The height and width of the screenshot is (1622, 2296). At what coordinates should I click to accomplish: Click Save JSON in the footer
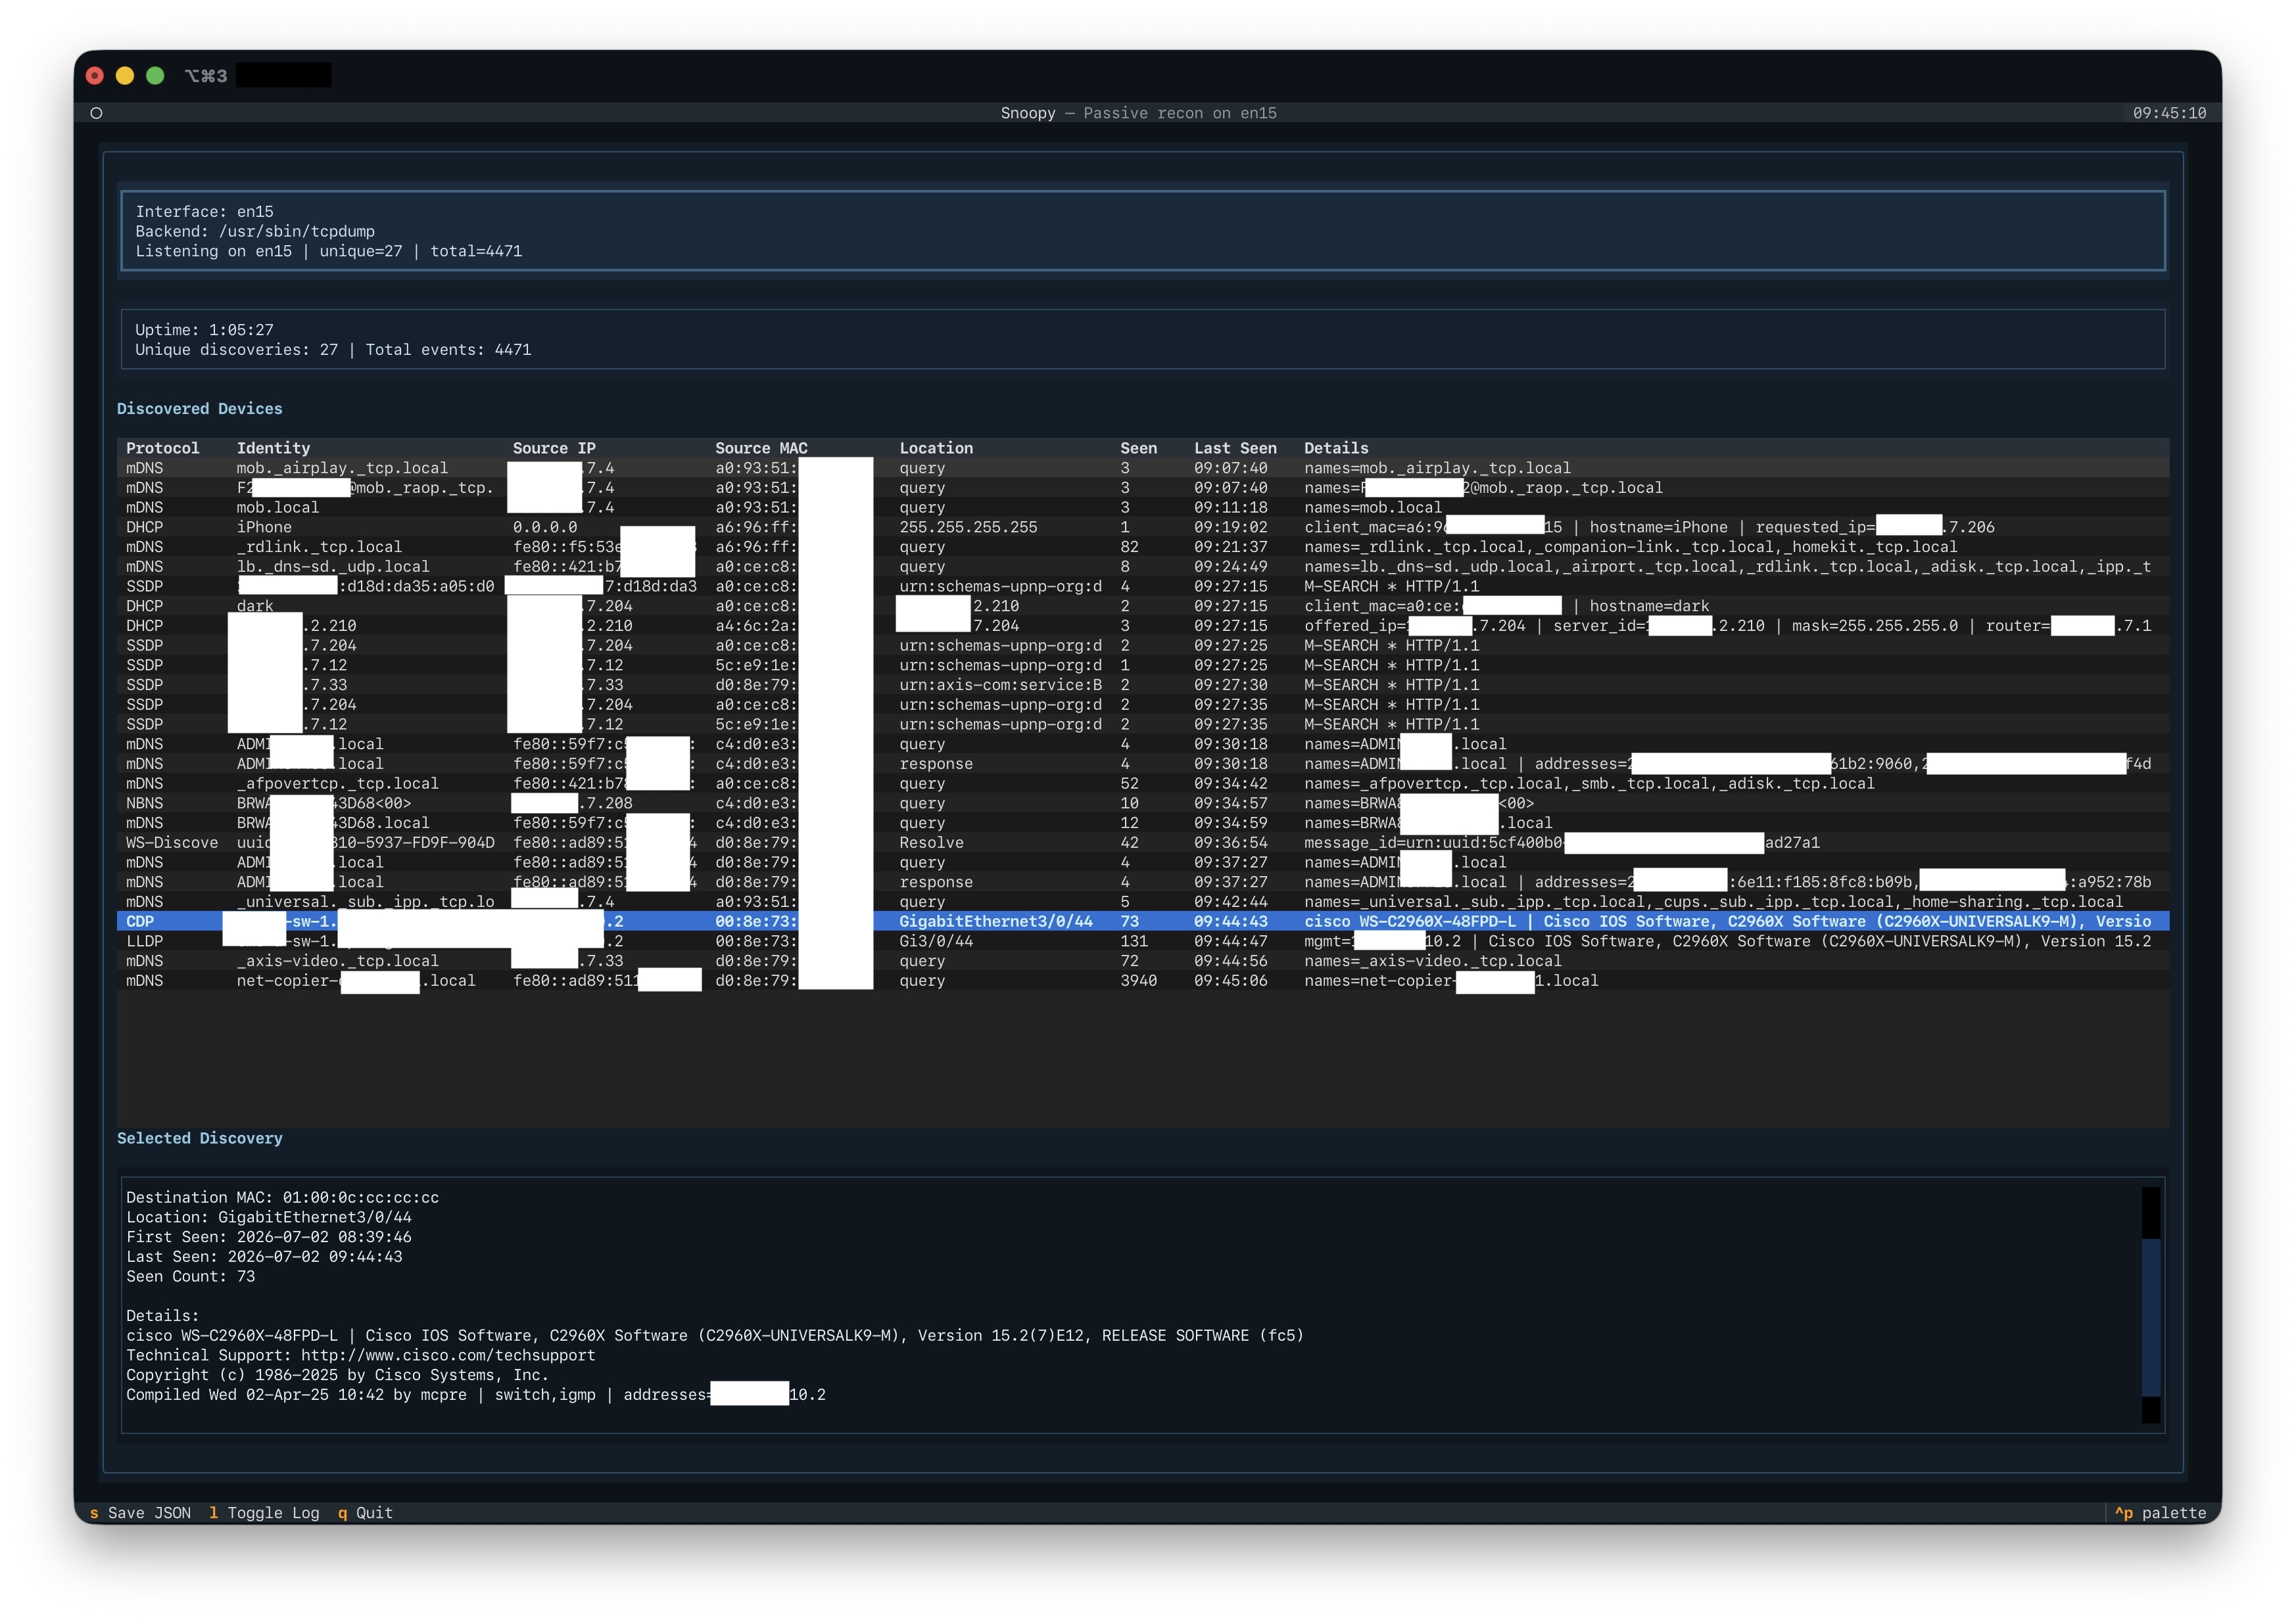point(140,1512)
